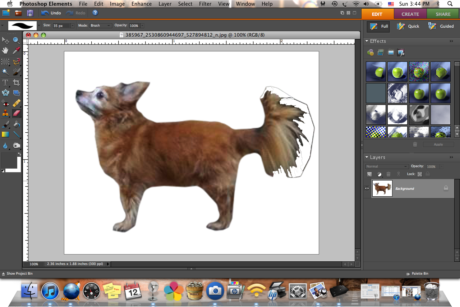Screen dimensions: 460x307
Task: Select the Zoom magnifier tool
Action: pyautogui.click(x=16, y=40)
